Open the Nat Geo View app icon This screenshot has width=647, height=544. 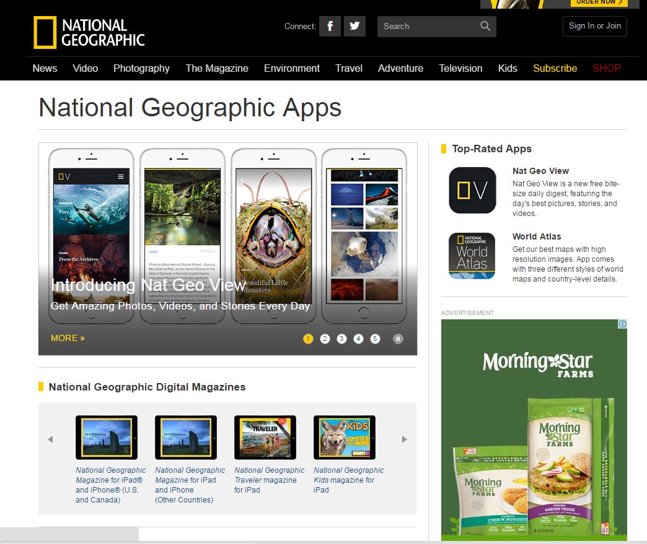472,190
